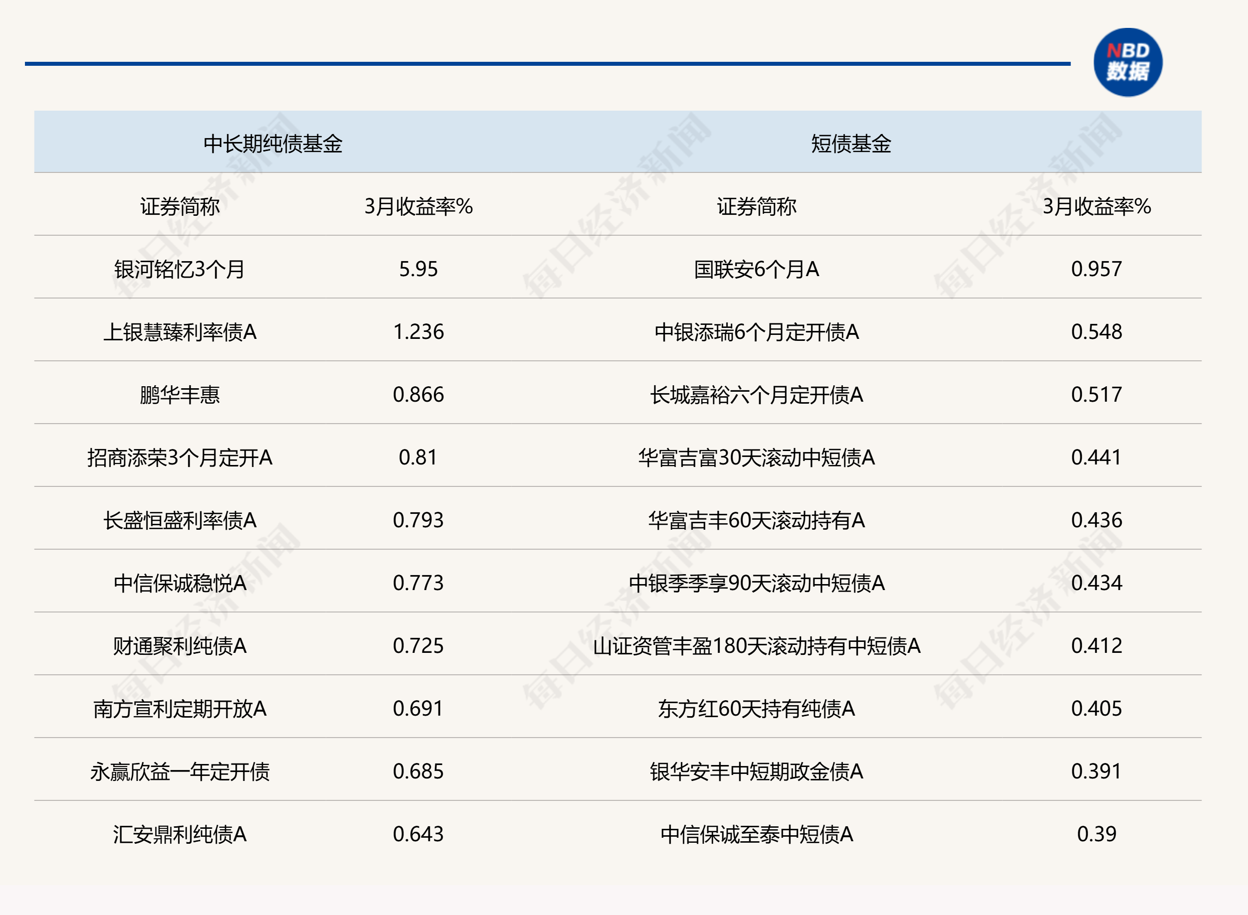Click the 0.957 return value
The height and width of the screenshot is (915, 1248).
click(x=1096, y=269)
